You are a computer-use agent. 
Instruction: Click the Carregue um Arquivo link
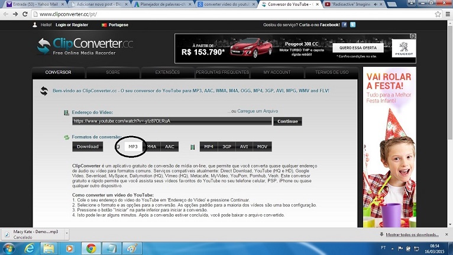pos(258,111)
